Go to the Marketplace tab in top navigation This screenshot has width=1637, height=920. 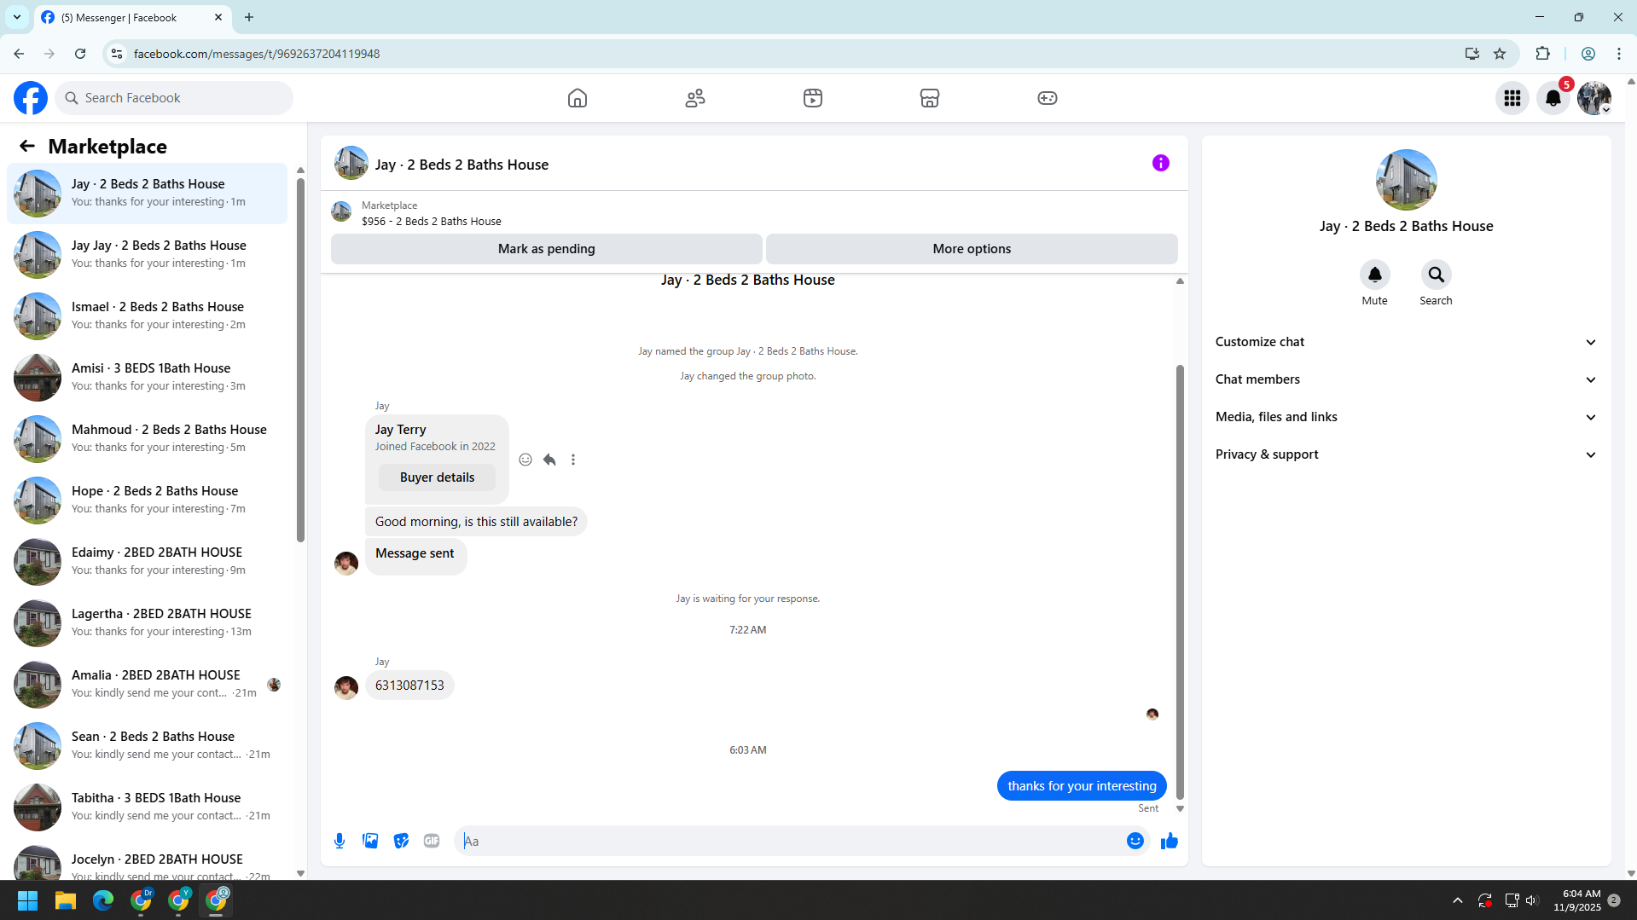click(x=929, y=98)
